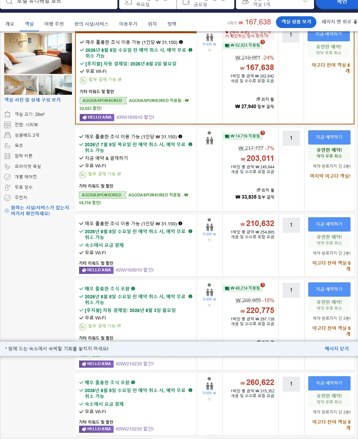Open 할부 결제 가능 link in 220,775 offer
This screenshot has height=439, width=358.
(x=104, y=326)
